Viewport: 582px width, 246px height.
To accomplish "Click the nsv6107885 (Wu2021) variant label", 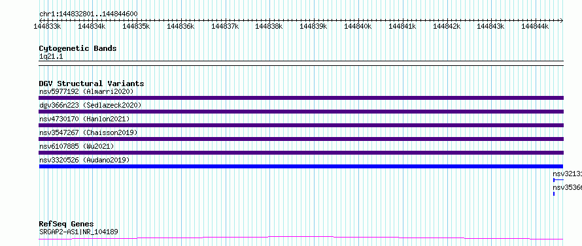I will 77,146.
